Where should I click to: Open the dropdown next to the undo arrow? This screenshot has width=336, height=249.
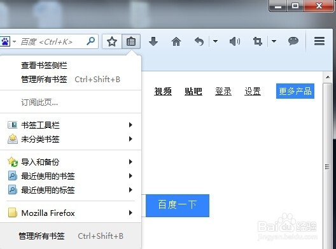pyautogui.click(x=215, y=41)
